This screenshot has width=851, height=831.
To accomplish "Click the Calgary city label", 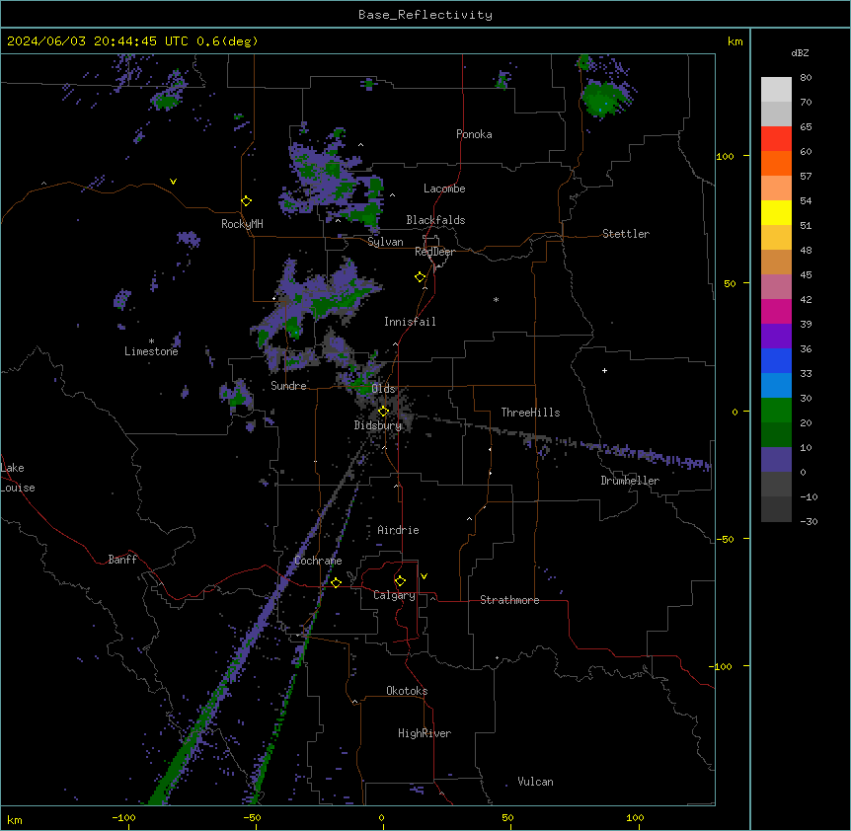I will coord(394,595).
